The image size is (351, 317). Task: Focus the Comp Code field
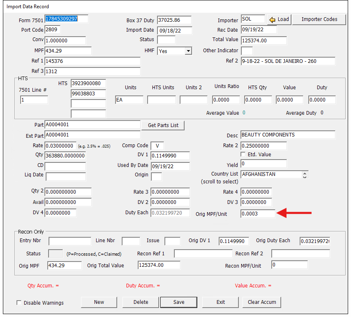pos(157,146)
